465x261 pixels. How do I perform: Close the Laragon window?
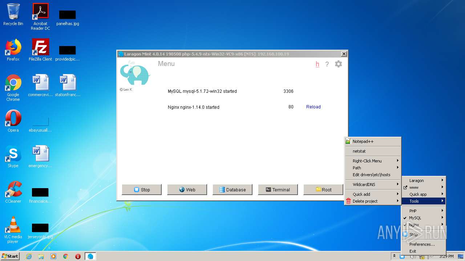tap(344, 54)
